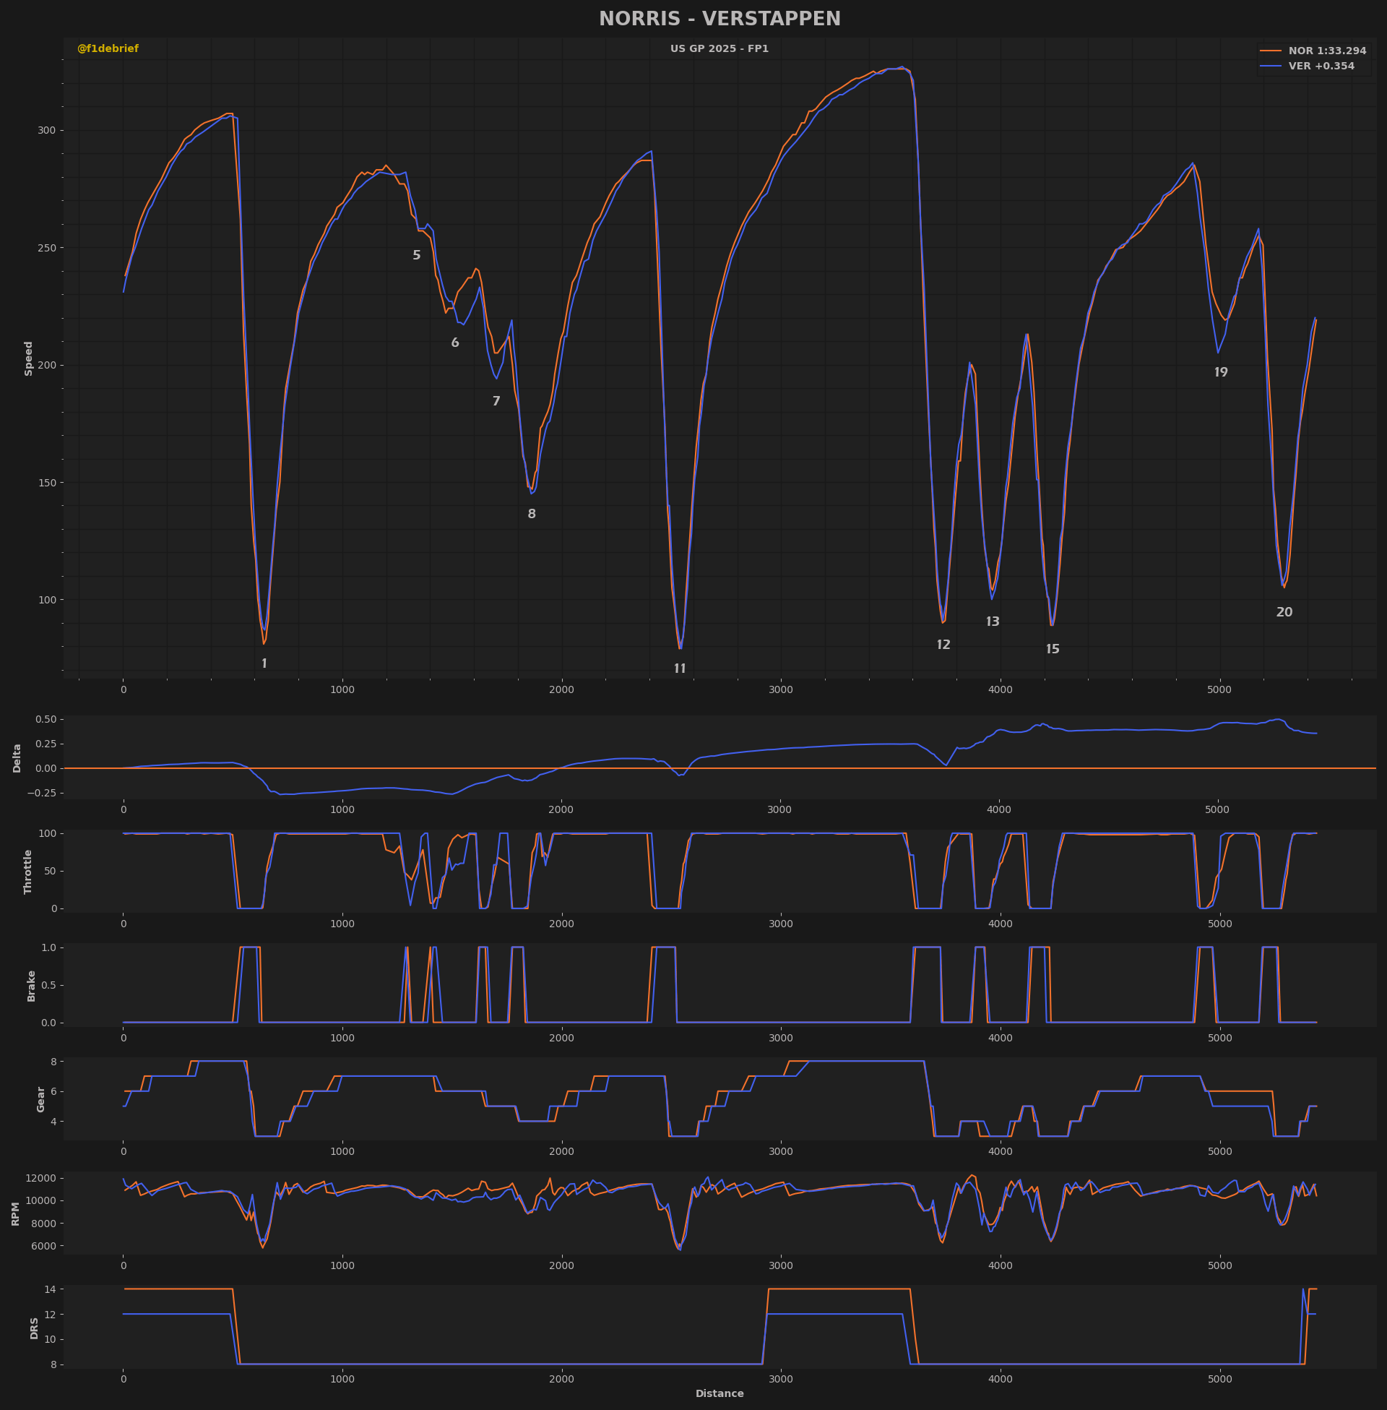Click the DRS y-axis label
This screenshot has height=1410, width=1387.
pos(34,1328)
